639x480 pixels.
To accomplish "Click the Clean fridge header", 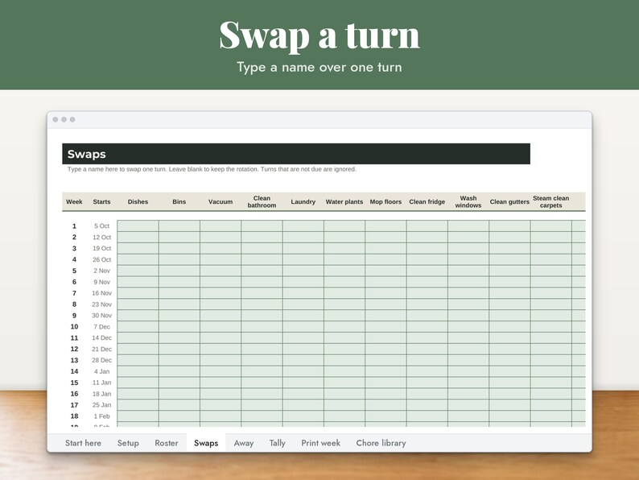I will 427,202.
